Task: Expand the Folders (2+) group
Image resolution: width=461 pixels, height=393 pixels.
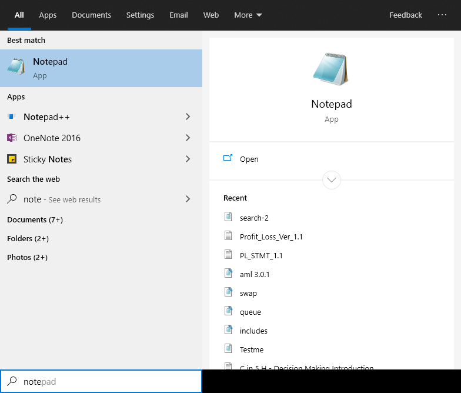Action: pyautogui.click(x=28, y=239)
